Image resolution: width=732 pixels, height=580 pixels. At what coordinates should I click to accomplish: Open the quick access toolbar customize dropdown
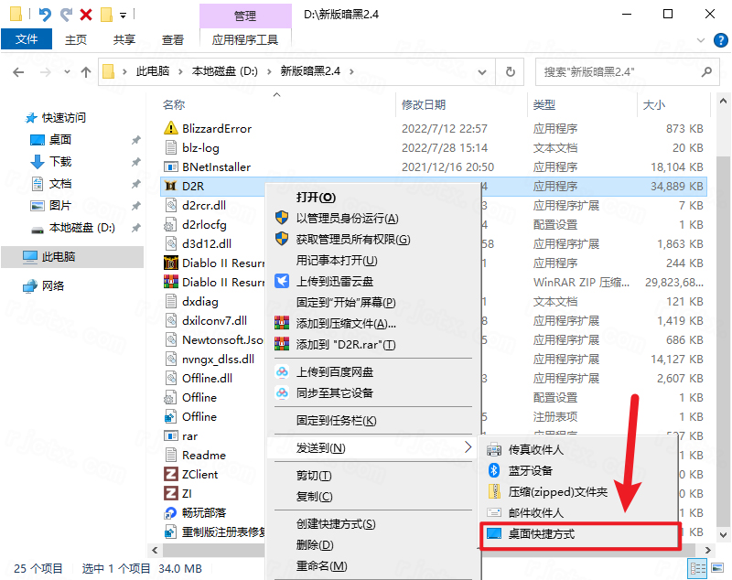[x=123, y=16]
